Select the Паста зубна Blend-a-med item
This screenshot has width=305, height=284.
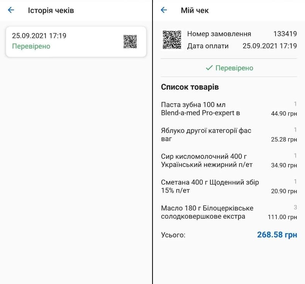200,109
